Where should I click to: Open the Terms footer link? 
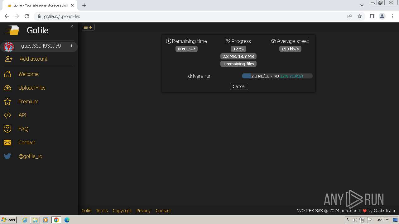(x=102, y=211)
